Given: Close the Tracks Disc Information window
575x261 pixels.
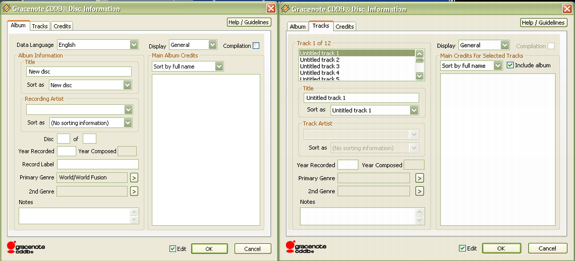Looking at the screenshot, I should [567, 9].
